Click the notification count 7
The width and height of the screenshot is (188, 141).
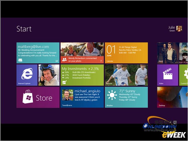101,61
